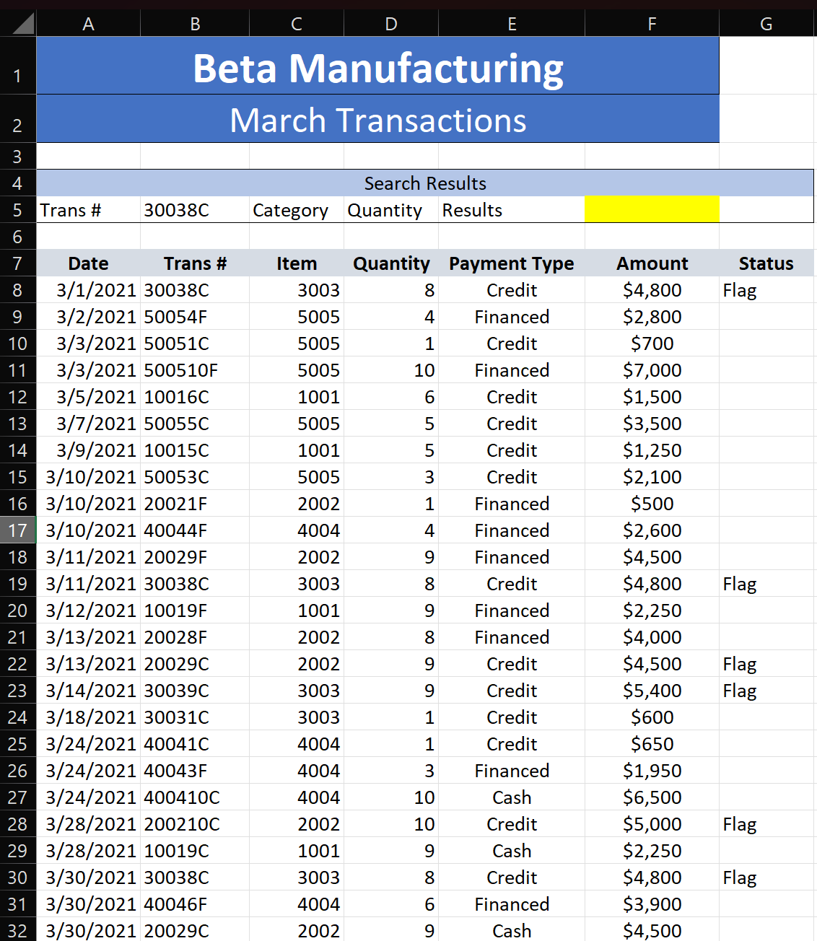Select column D header
Viewport: 817px width, 941px height.
pos(391,24)
